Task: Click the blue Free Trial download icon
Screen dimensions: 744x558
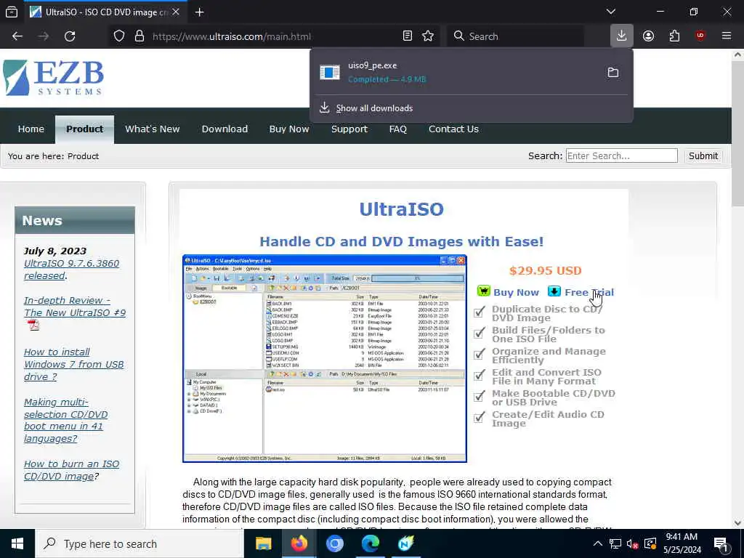Action: [x=554, y=291]
